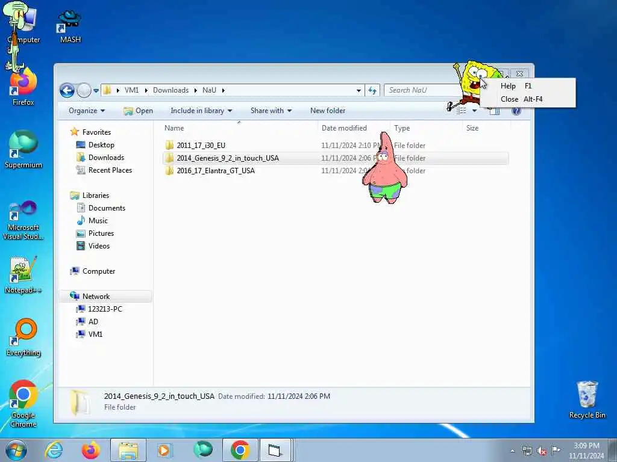Select 123213-PC under Network

coord(105,309)
